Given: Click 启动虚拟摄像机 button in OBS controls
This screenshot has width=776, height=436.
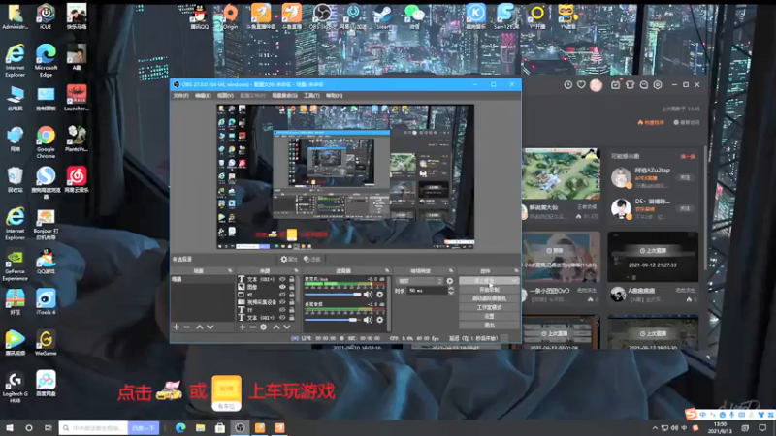Looking at the screenshot, I should pyautogui.click(x=489, y=298).
